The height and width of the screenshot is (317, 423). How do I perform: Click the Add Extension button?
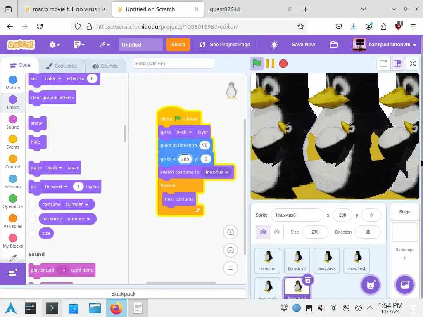tap(13, 273)
